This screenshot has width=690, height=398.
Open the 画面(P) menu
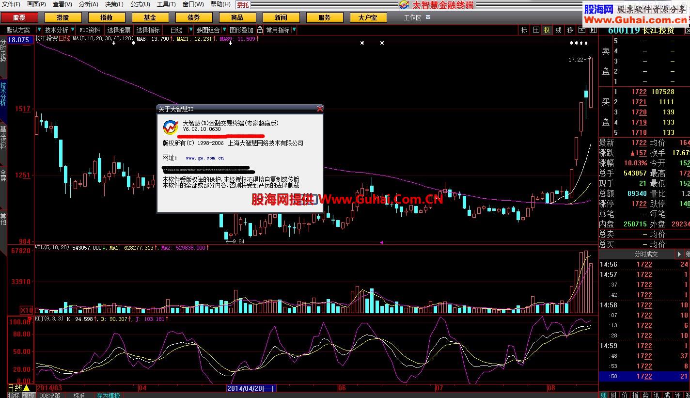36,4
